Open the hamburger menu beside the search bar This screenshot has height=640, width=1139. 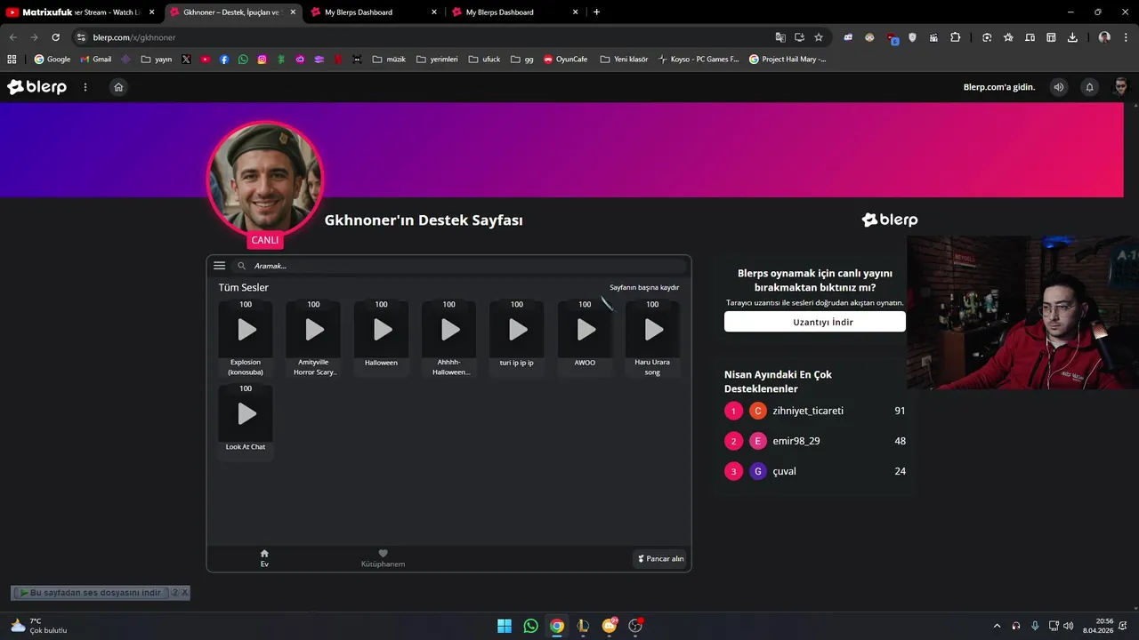[x=219, y=265]
